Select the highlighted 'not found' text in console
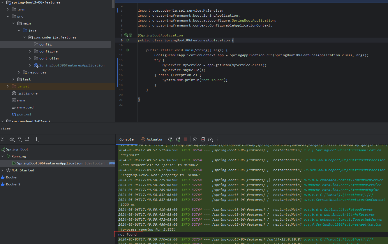The height and width of the screenshot is (244, 388). (x=128, y=234)
